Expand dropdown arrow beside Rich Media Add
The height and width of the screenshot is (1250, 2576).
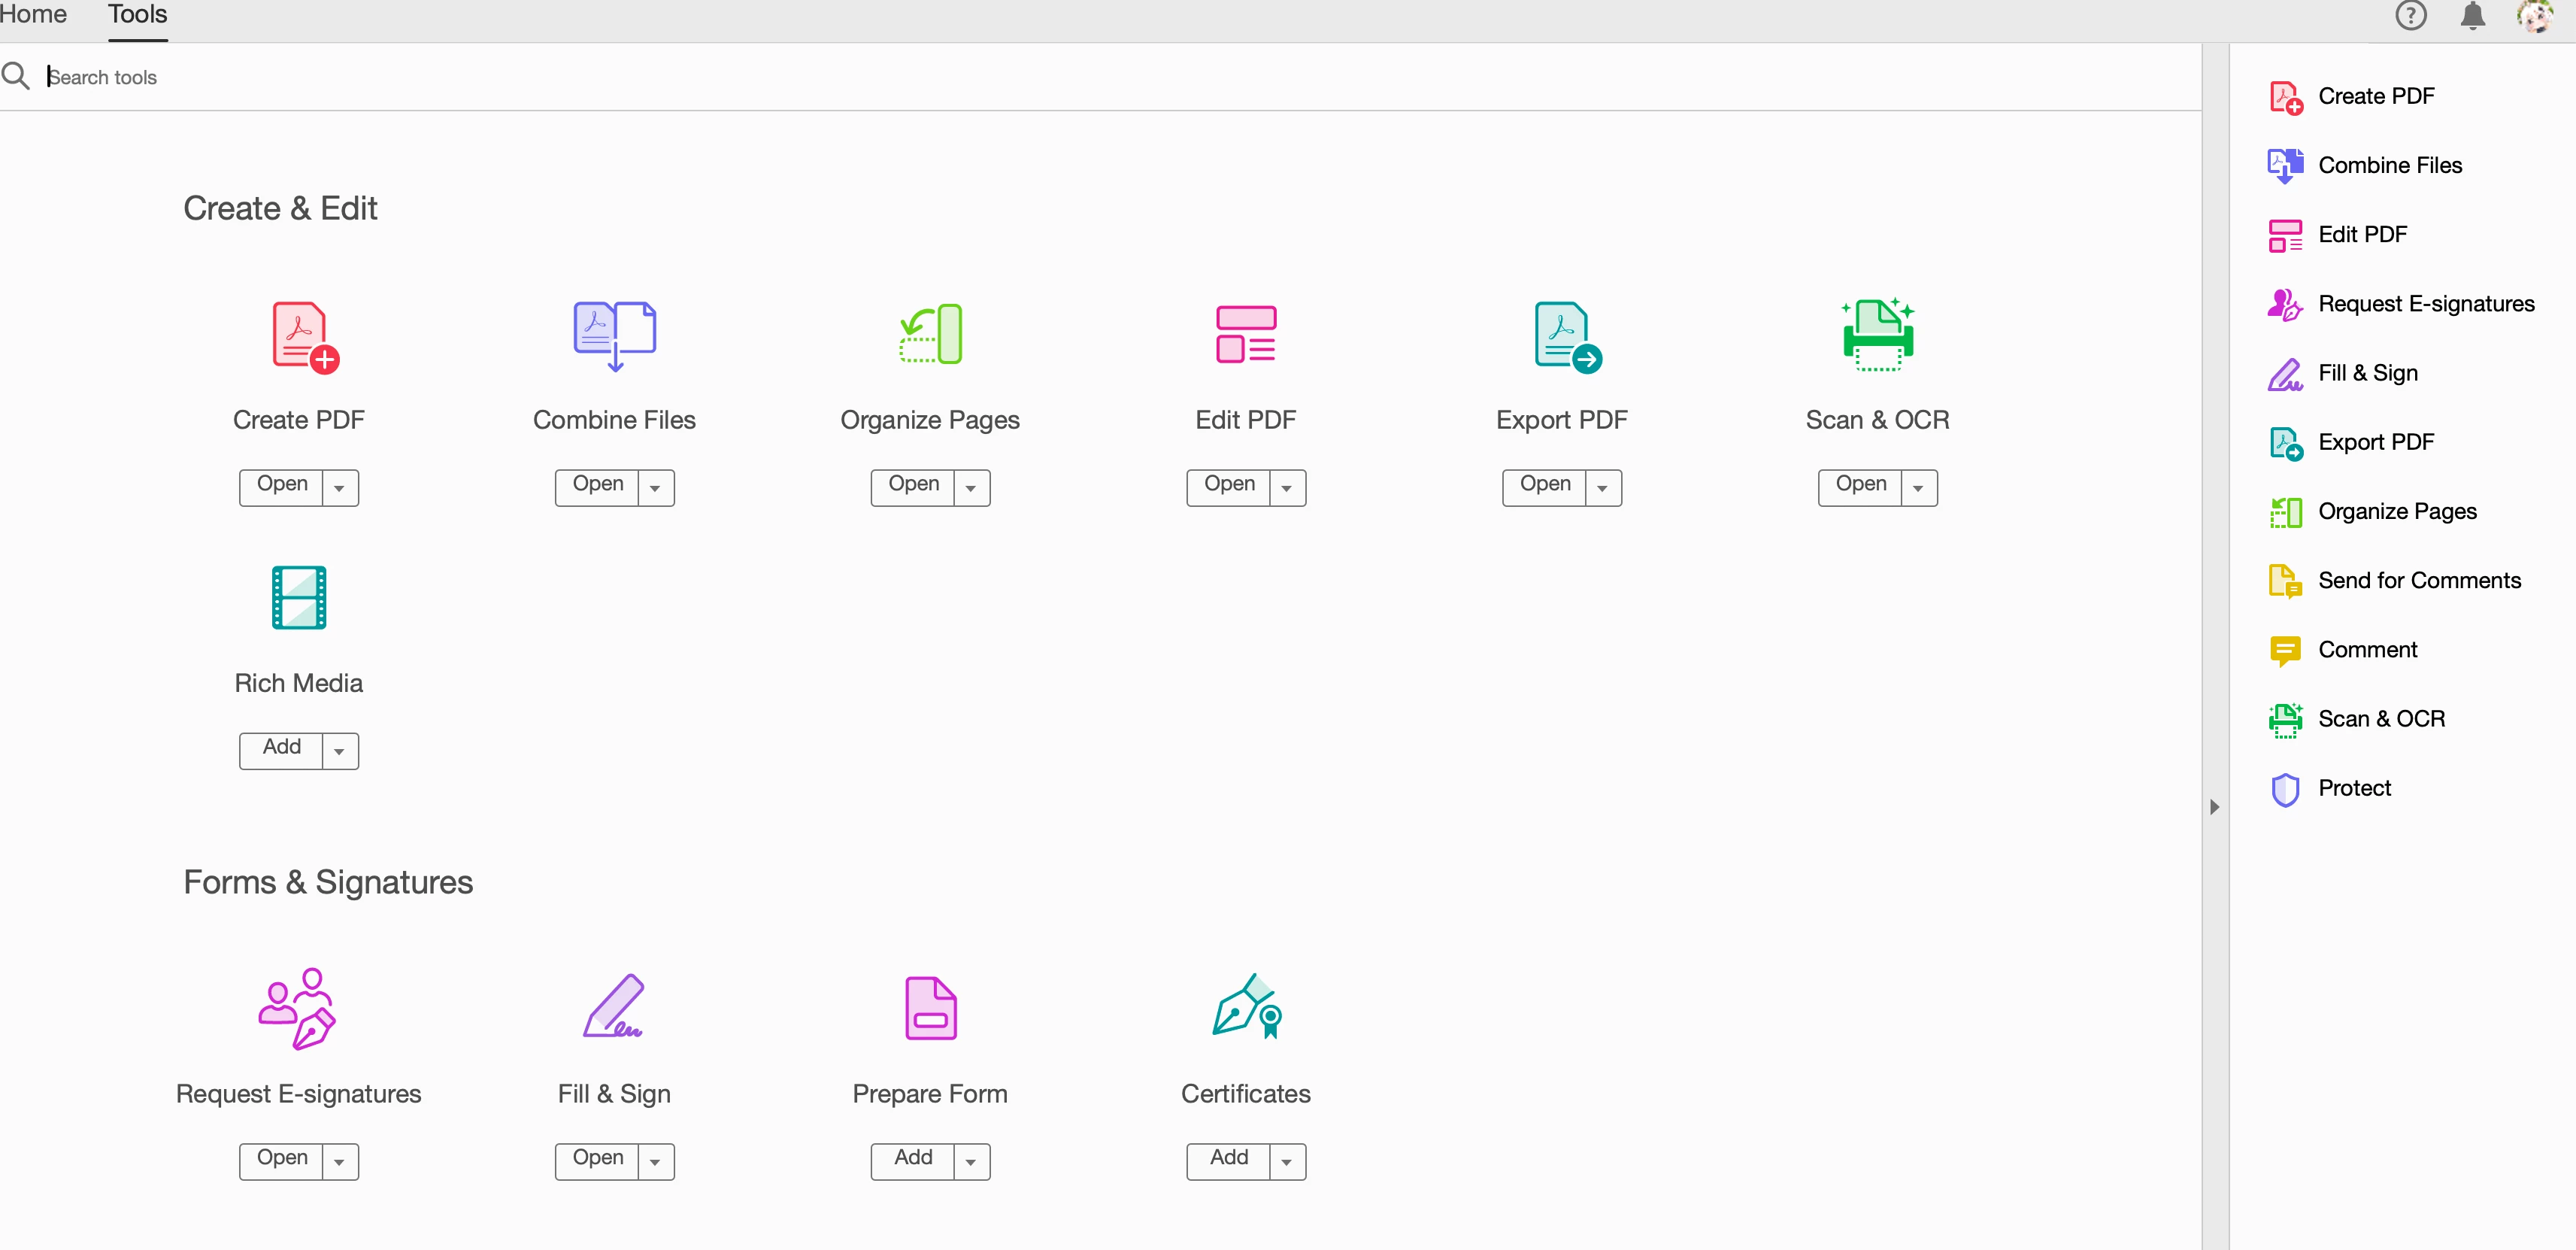[x=340, y=752]
